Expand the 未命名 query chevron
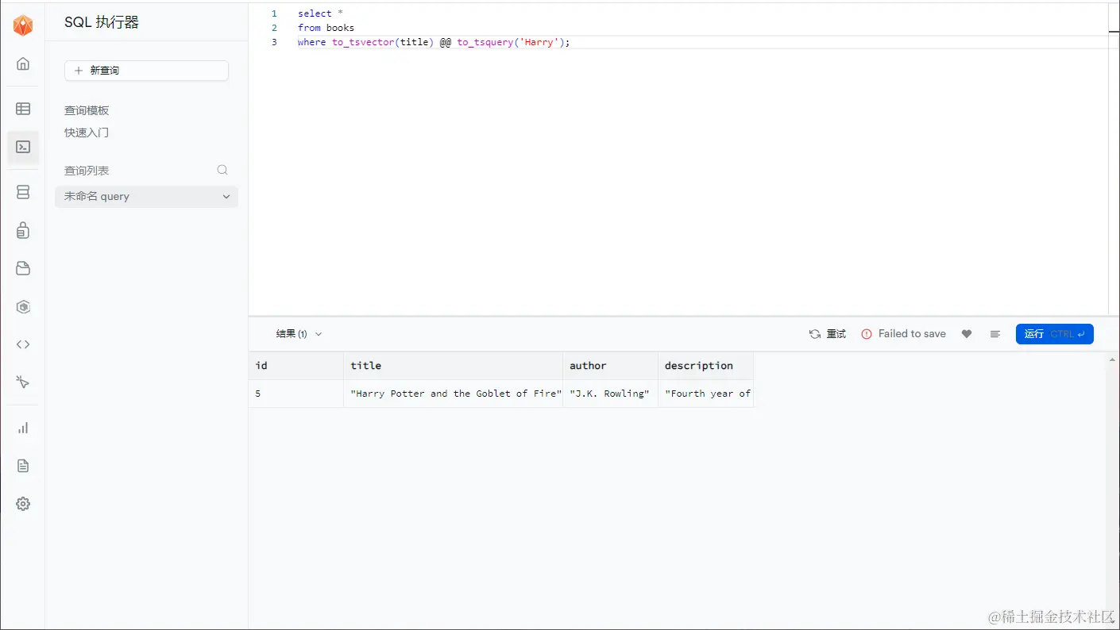This screenshot has width=1120, height=630. 226,197
